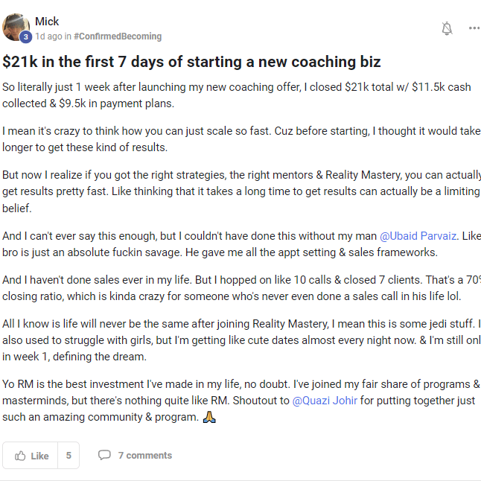The width and height of the screenshot is (481, 481).
Task: Toggle post notifications with bell icon
Action: point(447,28)
